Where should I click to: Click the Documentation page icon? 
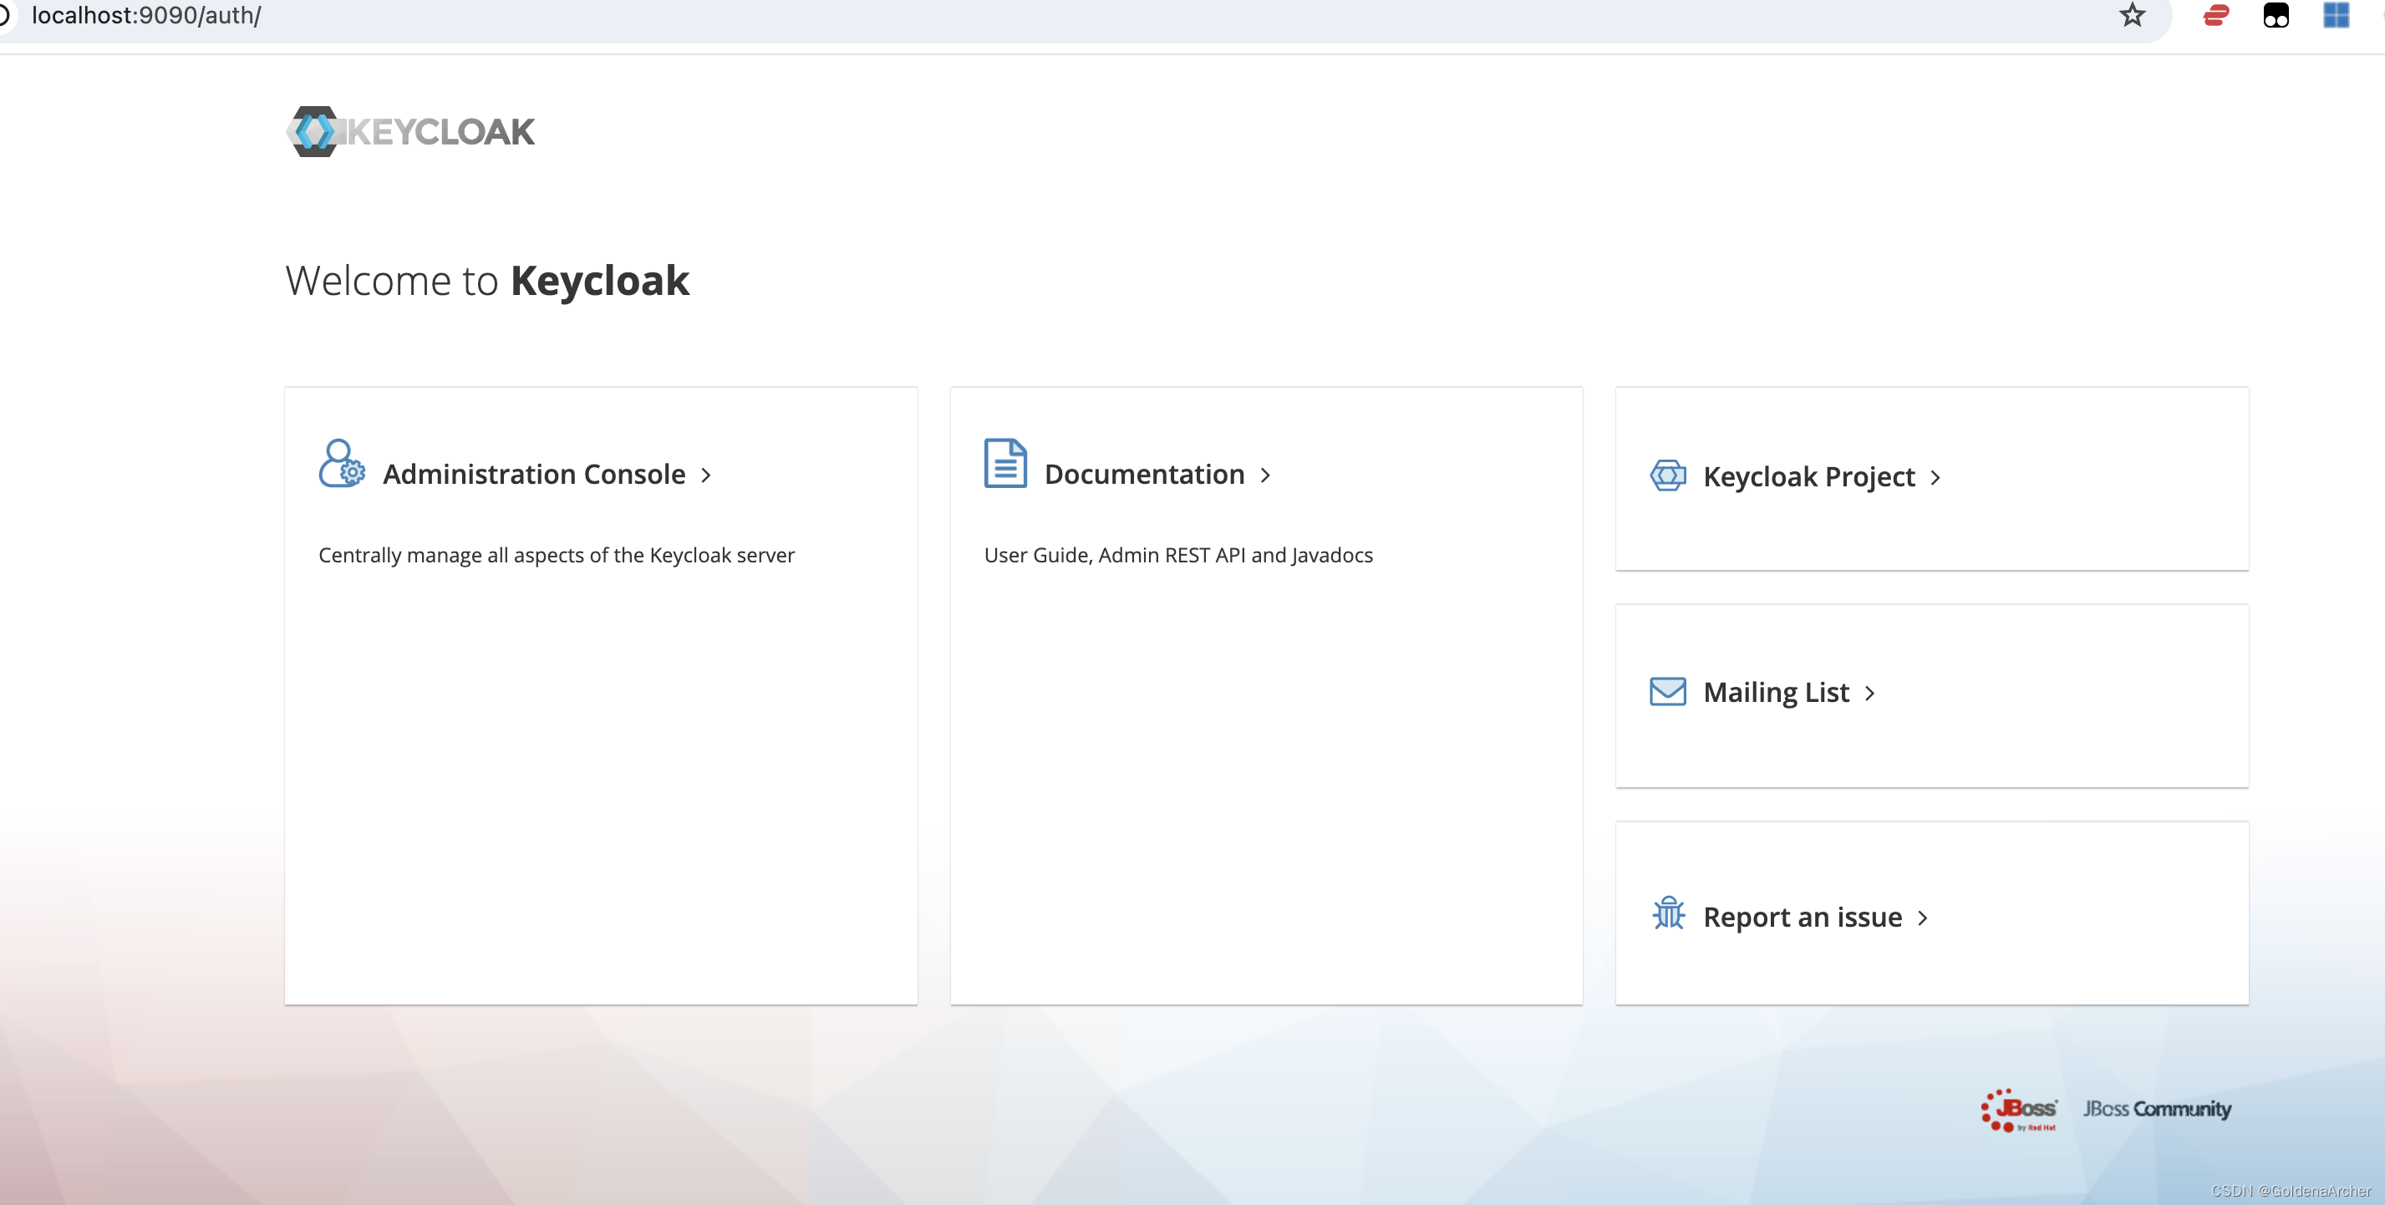pyautogui.click(x=1004, y=464)
